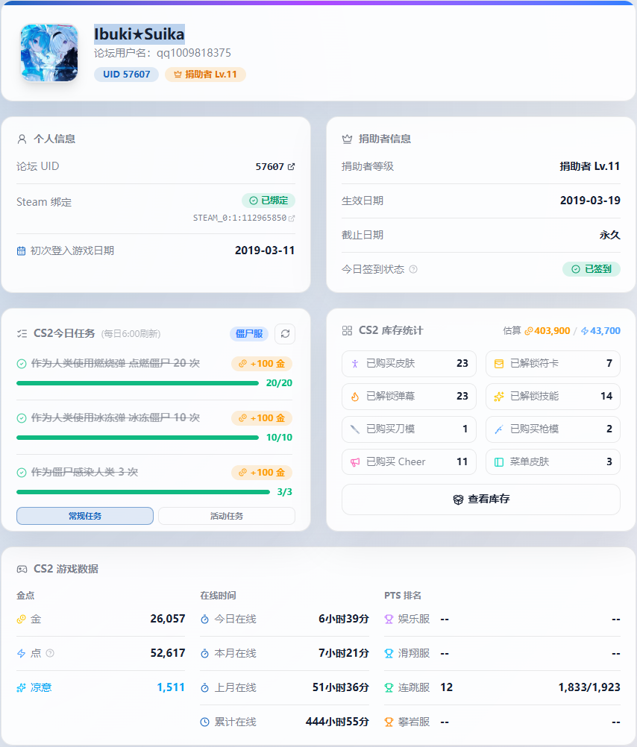Image resolution: width=637 pixels, height=747 pixels.
Task: Click the trophy icon beside 娱乐服
Action: 389,620
